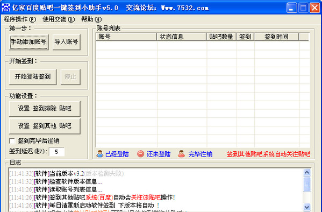Click the blue 已经登陆 user icon

point(100,154)
